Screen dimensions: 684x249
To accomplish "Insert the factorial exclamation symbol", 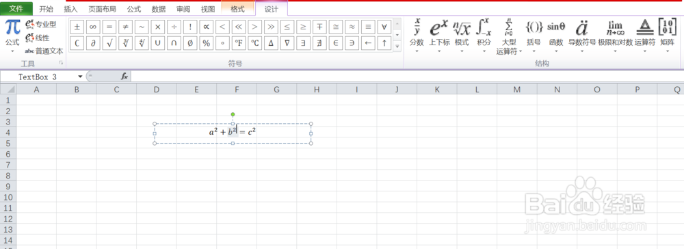I will [x=190, y=27].
